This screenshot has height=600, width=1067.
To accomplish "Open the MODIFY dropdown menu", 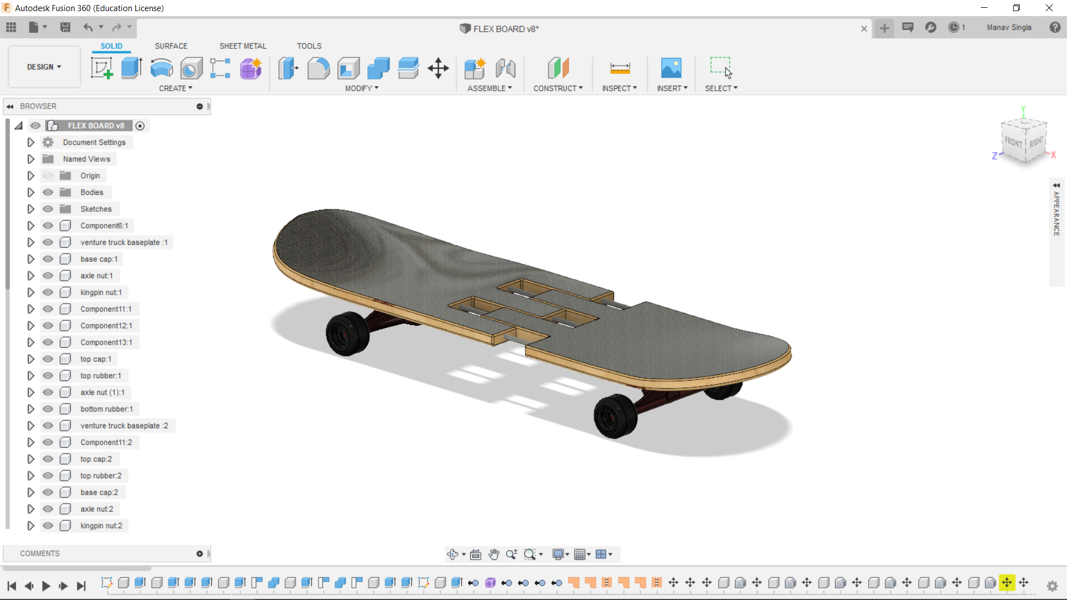I will tap(361, 87).
